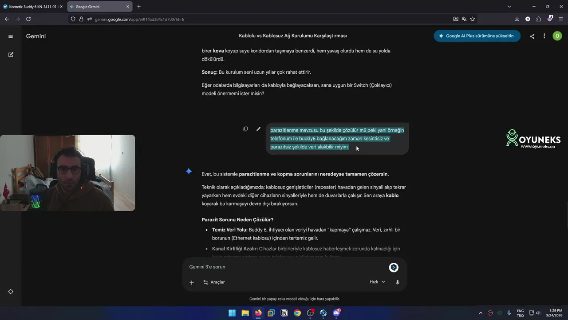The image size is (568, 320).
Task: Open Gemini settings gear in sidebar
Action: pyautogui.click(x=11, y=292)
